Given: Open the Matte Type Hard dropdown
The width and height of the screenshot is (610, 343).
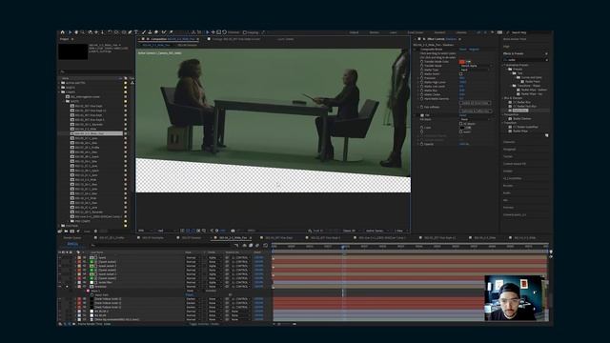Looking at the screenshot, I should (474, 70).
